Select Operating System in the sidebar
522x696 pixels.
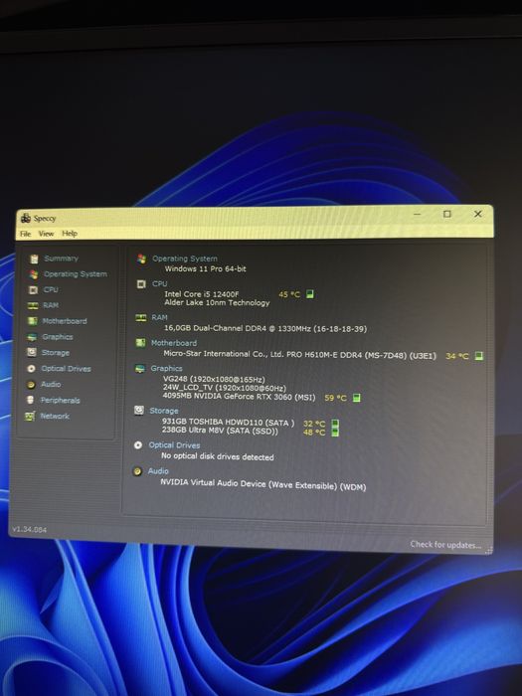[75, 273]
